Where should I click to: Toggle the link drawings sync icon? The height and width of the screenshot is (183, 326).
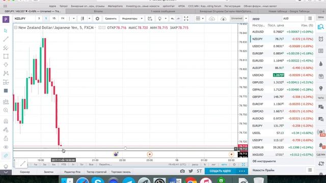[x=6, y=156]
